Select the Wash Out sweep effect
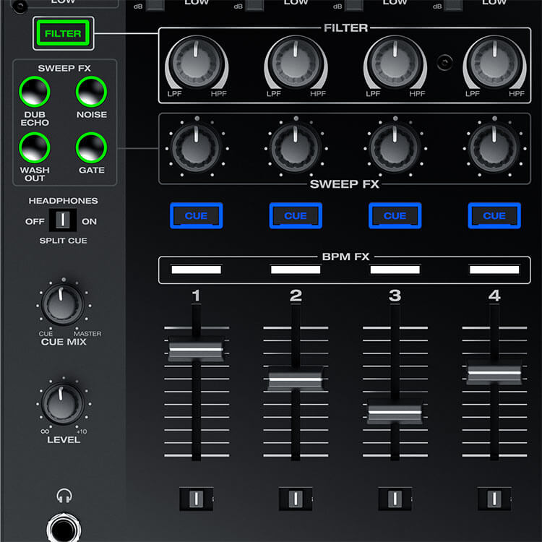542x542 pixels. [34, 147]
